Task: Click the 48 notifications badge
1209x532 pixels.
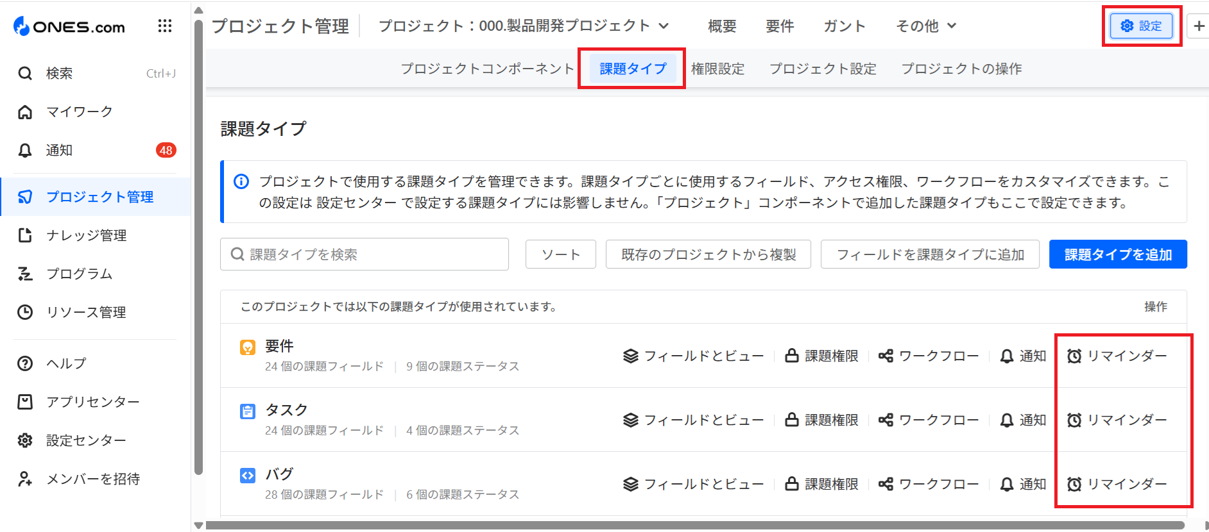Action: (166, 151)
